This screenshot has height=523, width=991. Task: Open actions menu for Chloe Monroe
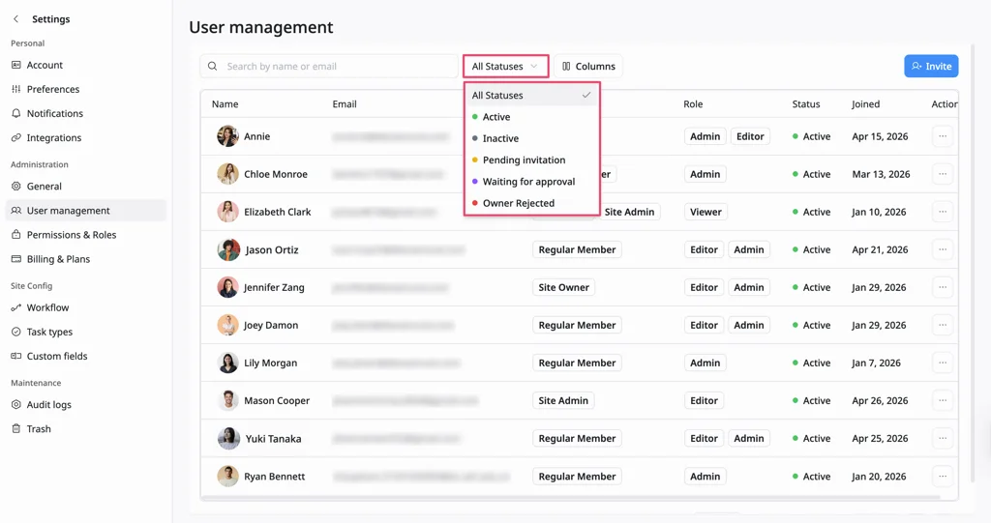[943, 174]
